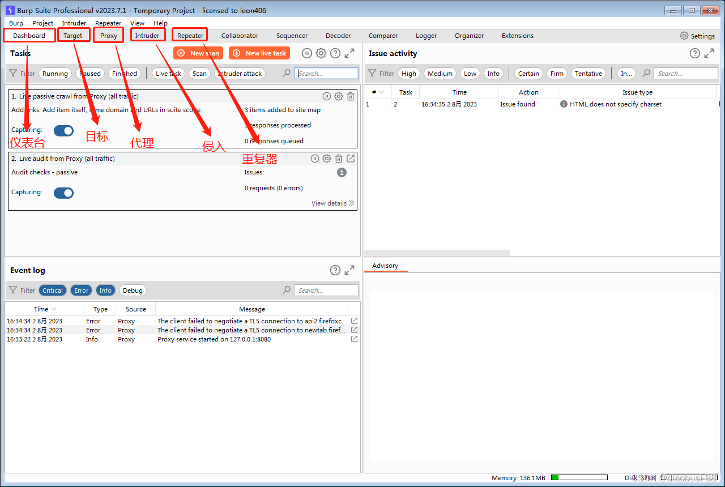Filter tasks by Scan type
The width and height of the screenshot is (725, 487).
point(199,74)
